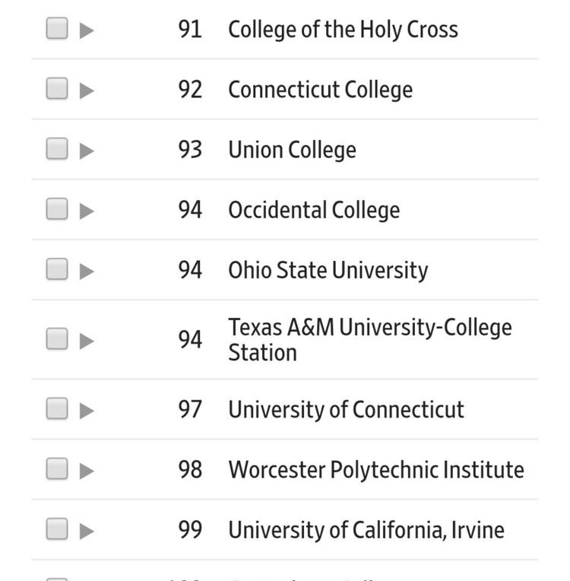Image resolution: width=570 pixels, height=581 pixels.
Task: Select the Union College checkbox
Action: [56, 149]
